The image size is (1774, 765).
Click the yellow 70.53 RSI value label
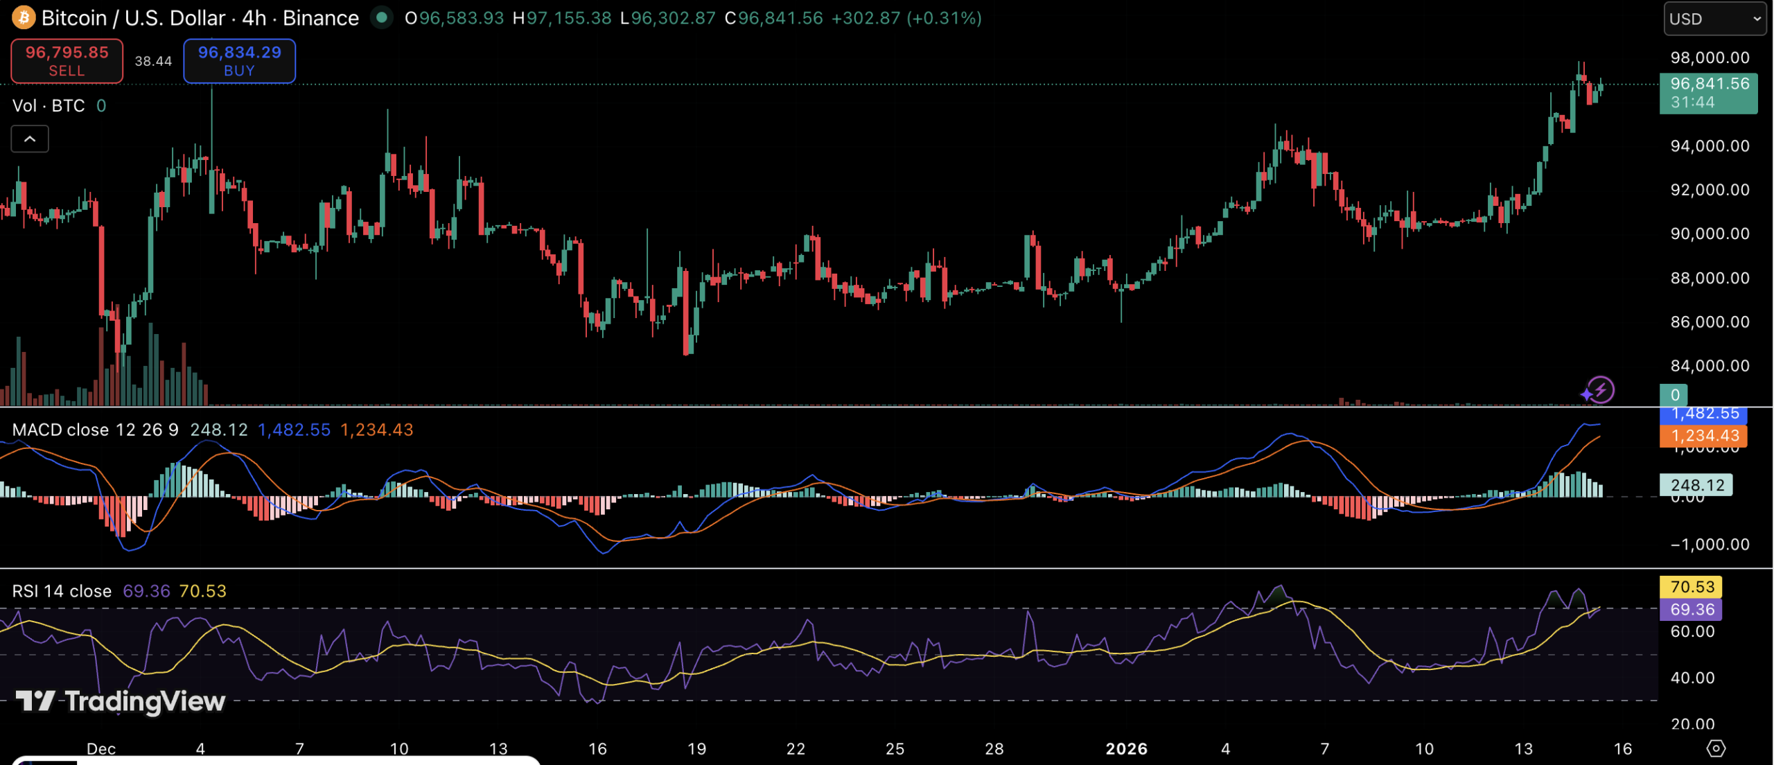(1691, 587)
